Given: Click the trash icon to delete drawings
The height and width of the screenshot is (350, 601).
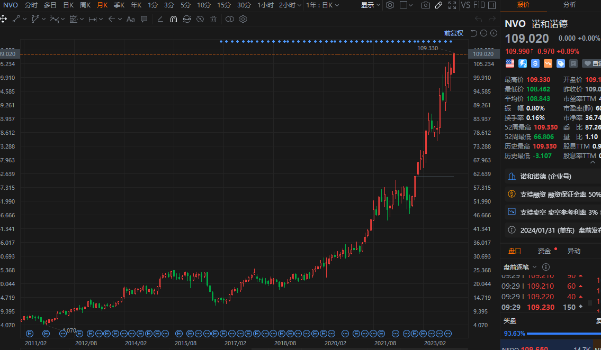Looking at the screenshot, I should point(213,19).
